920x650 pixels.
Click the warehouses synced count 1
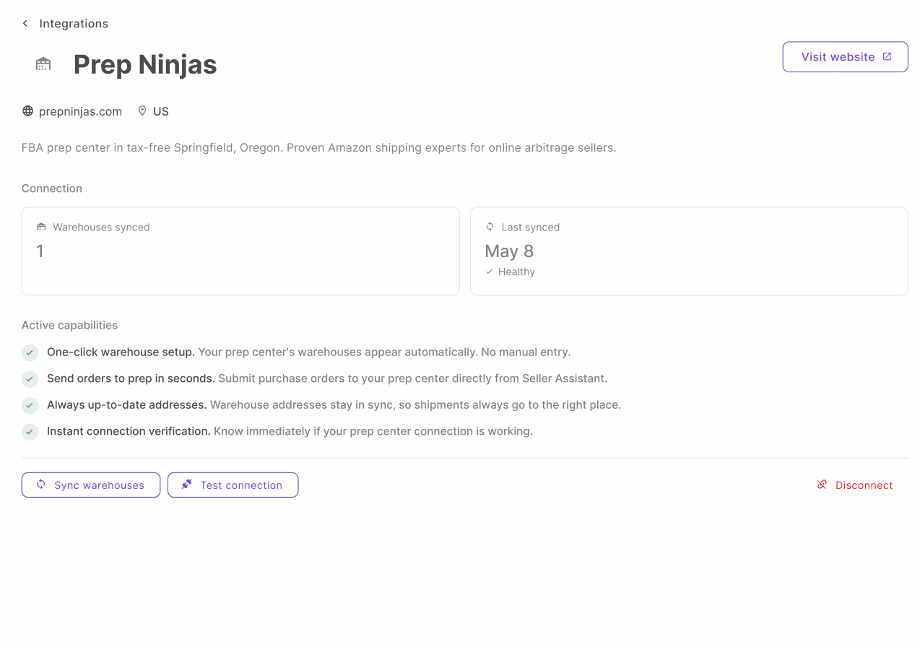click(40, 251)
